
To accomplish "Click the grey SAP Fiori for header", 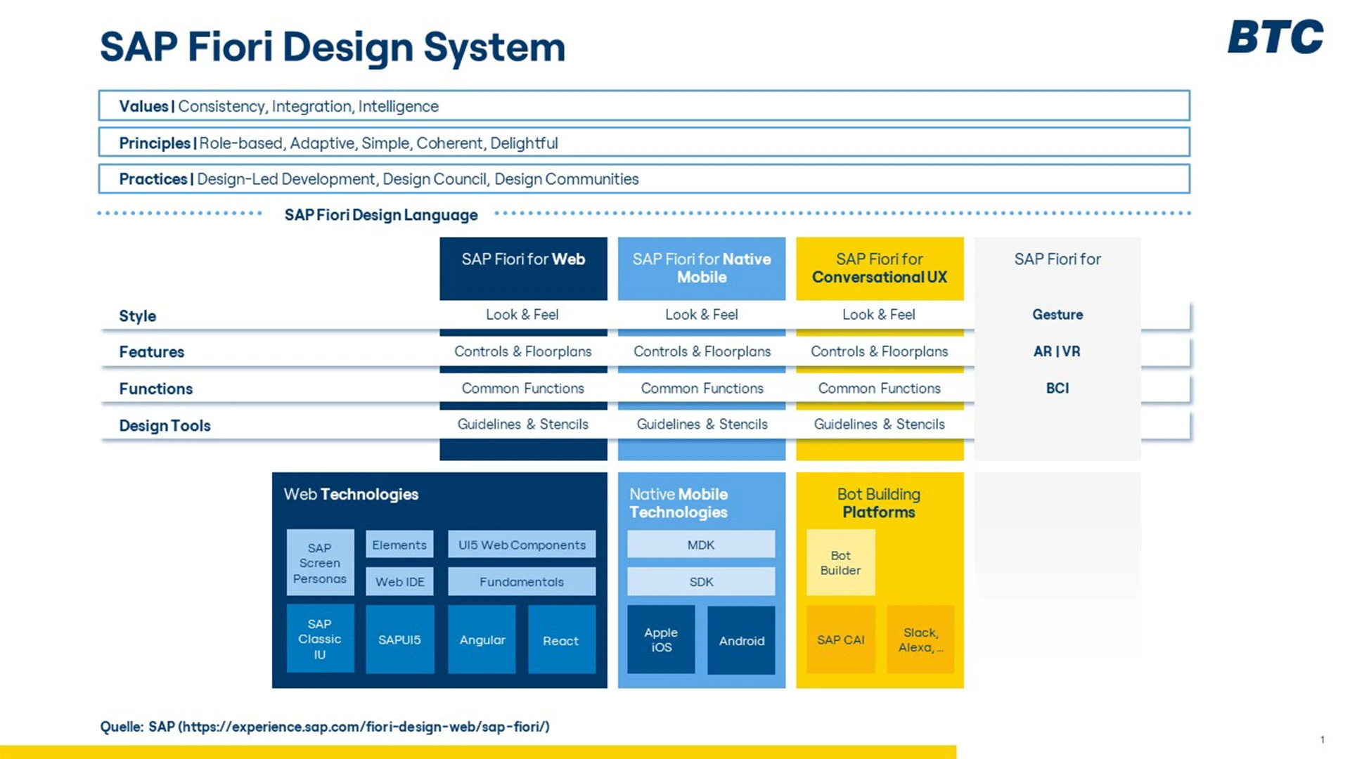I will tap(1057, 259).
